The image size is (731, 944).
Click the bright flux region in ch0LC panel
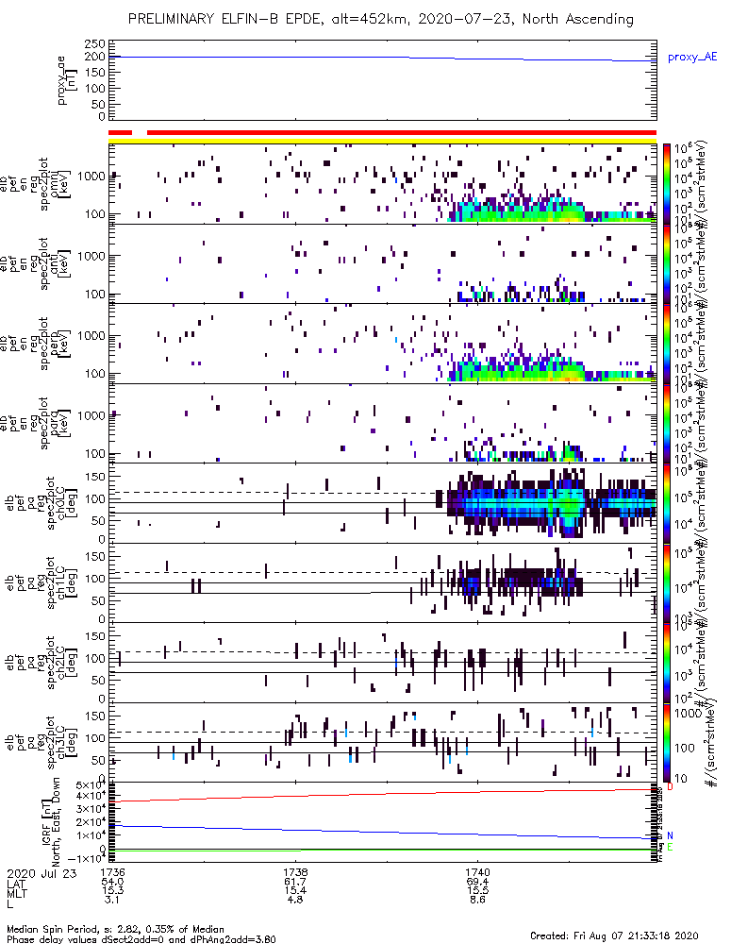pyautogui.click(x=569, y=504)
